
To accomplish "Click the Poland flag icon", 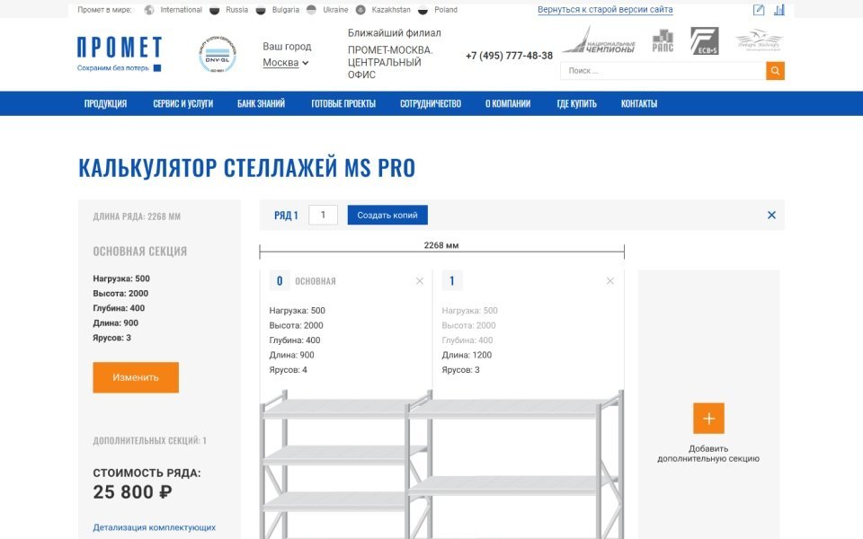I will 423,10.
